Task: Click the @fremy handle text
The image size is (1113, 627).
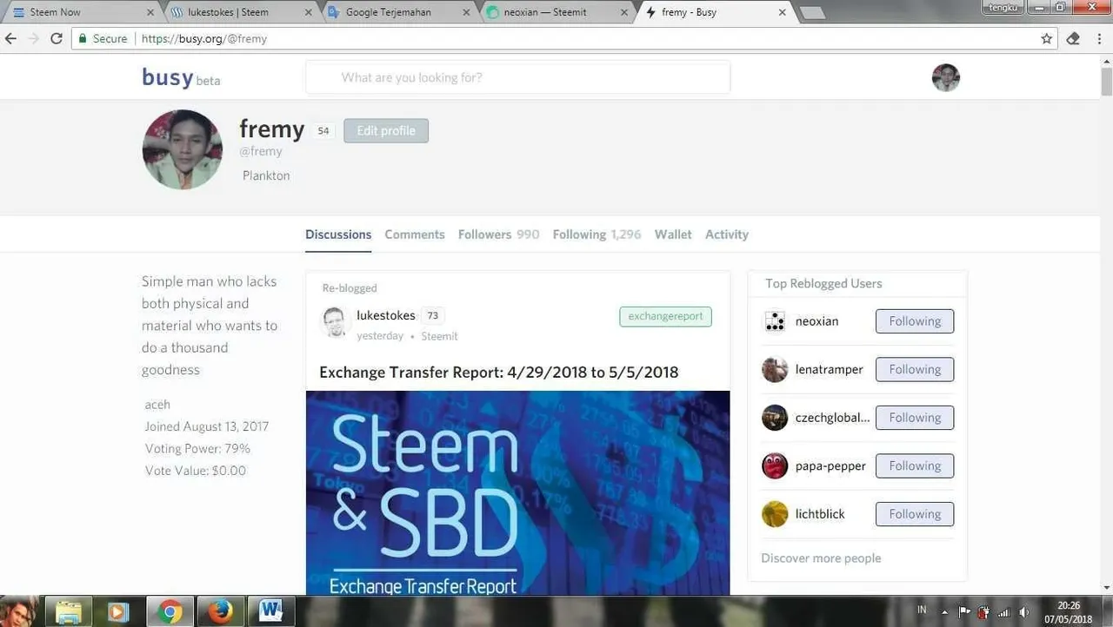Action: point(261,151)
